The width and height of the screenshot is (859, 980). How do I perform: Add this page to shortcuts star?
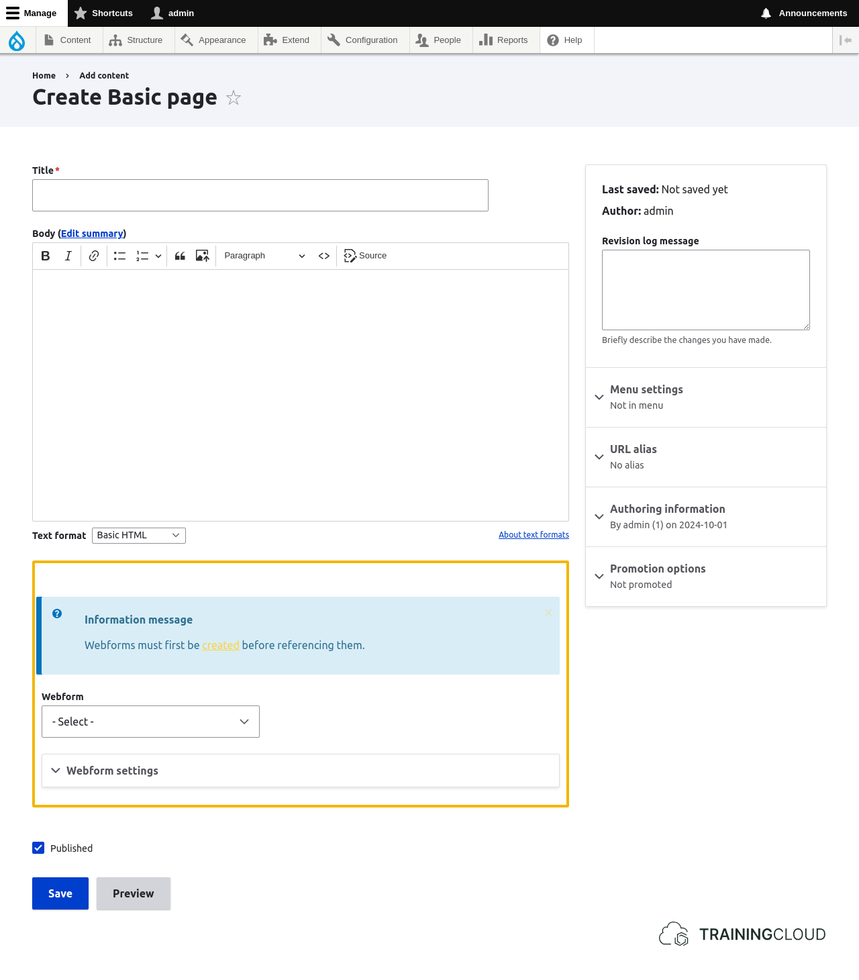pos(234,98)
